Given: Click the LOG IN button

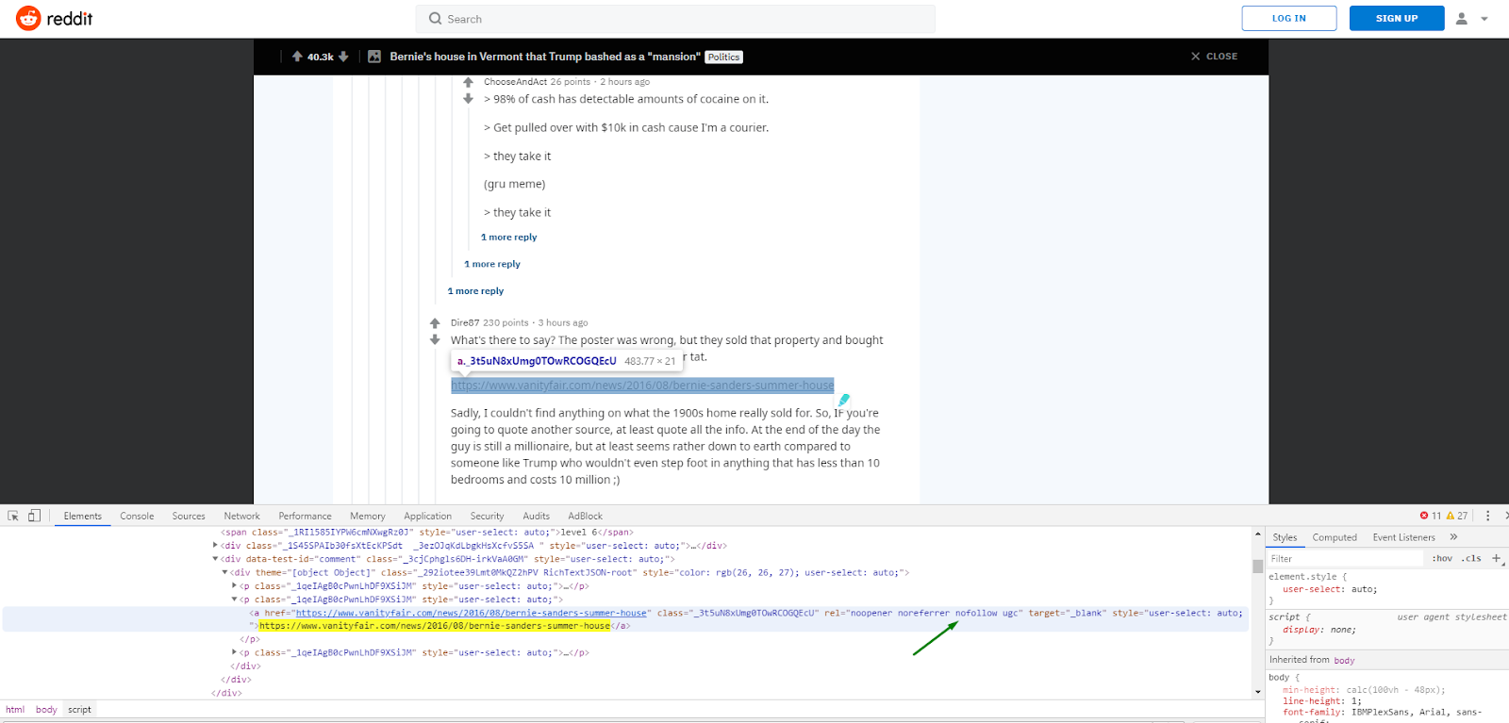Looking at the screenshot, I should point(1289,18).
